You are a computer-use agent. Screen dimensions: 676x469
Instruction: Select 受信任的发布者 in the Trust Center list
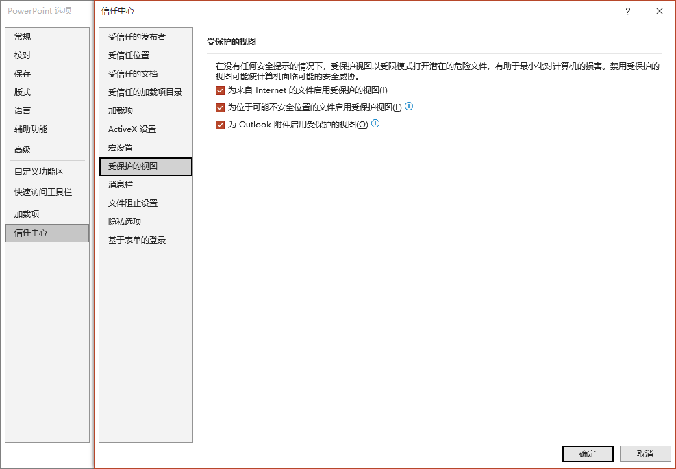[x=136, y=36]
